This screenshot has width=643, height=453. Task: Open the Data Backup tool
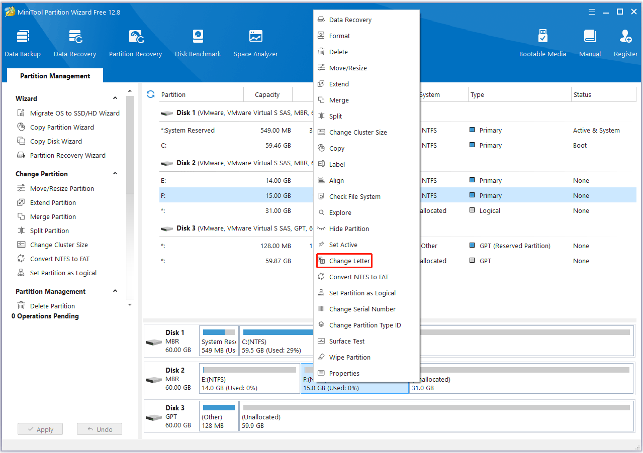click(x=23, y=42)
